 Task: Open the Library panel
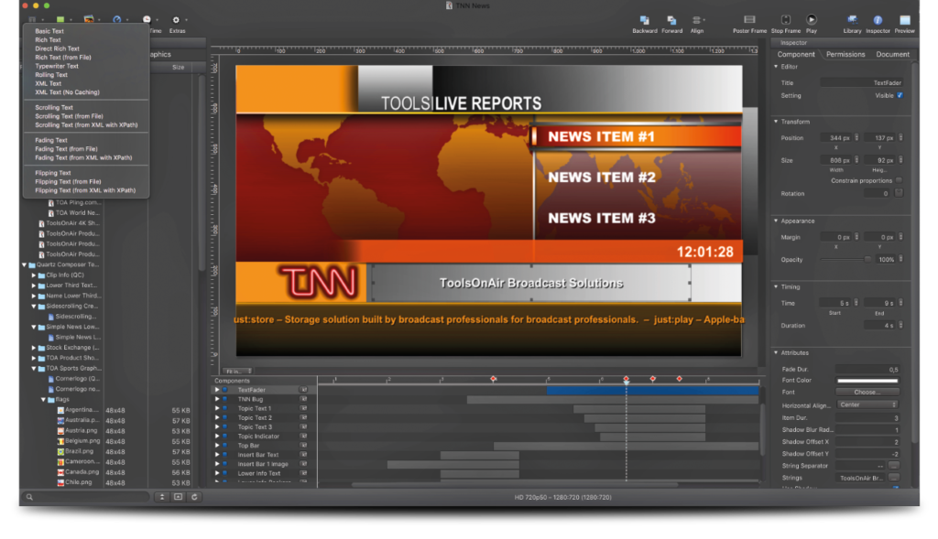point(853,20)
